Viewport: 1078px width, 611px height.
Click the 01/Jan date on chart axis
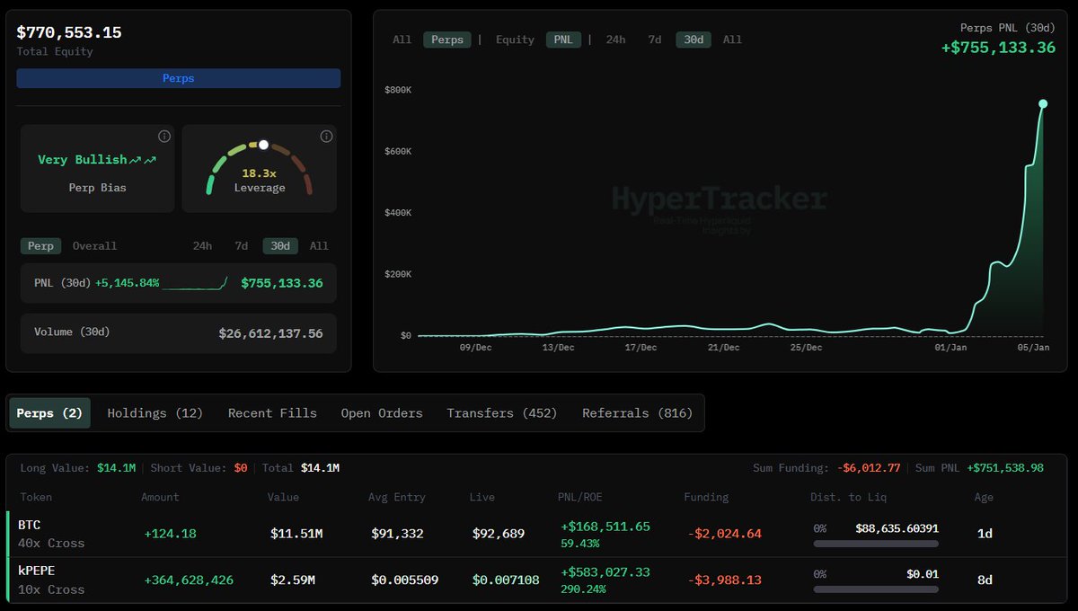click(950, 347)
